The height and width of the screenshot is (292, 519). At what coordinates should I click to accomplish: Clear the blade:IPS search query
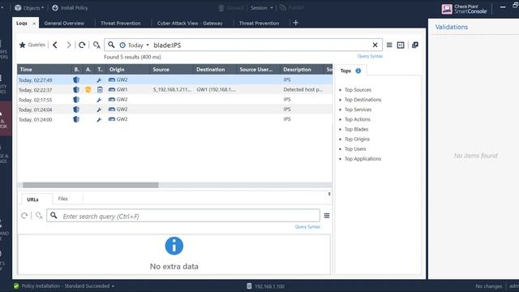tap(375, 45)
